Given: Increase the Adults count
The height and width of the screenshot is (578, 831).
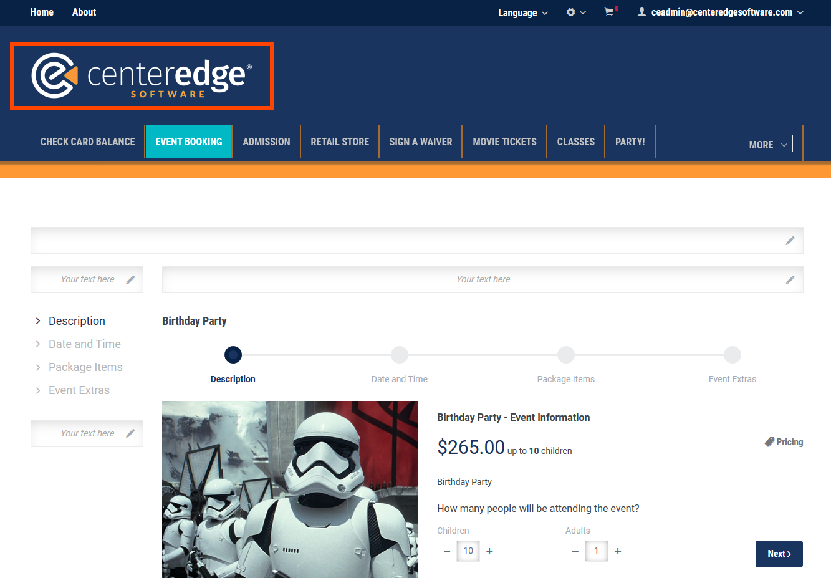Looking at the screenshot, I should (x=618, y=551).
